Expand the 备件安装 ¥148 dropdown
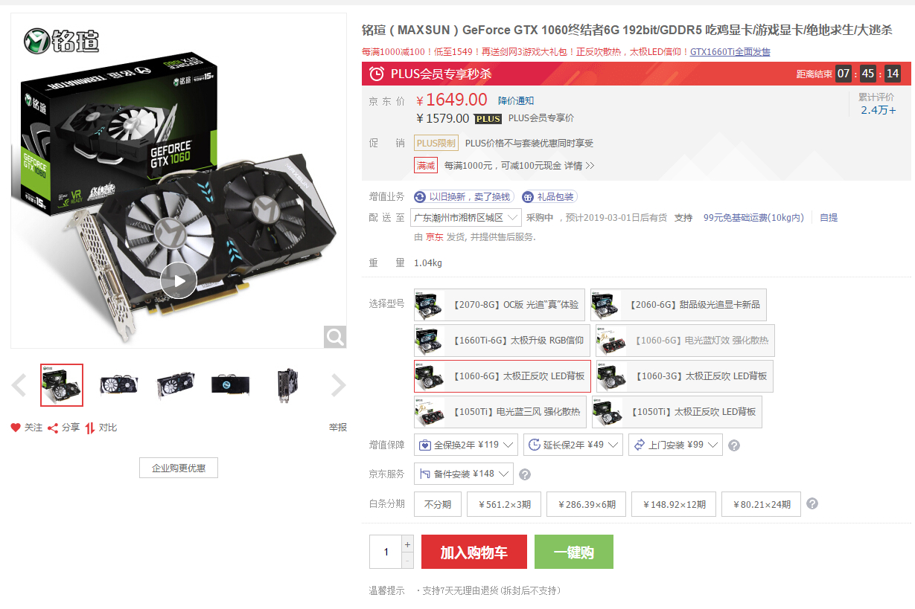 point(463,474)
